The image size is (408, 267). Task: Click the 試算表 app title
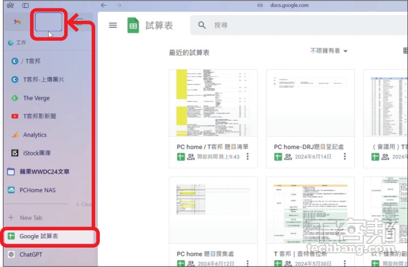click(x=159, y=26)
